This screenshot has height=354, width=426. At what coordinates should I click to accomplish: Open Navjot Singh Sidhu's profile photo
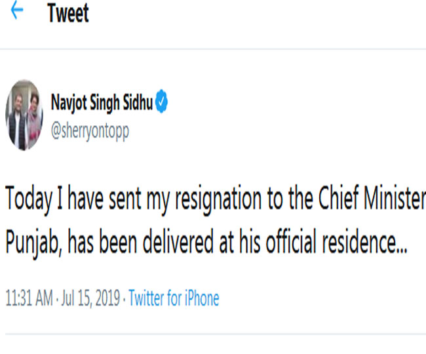[26, 113]
